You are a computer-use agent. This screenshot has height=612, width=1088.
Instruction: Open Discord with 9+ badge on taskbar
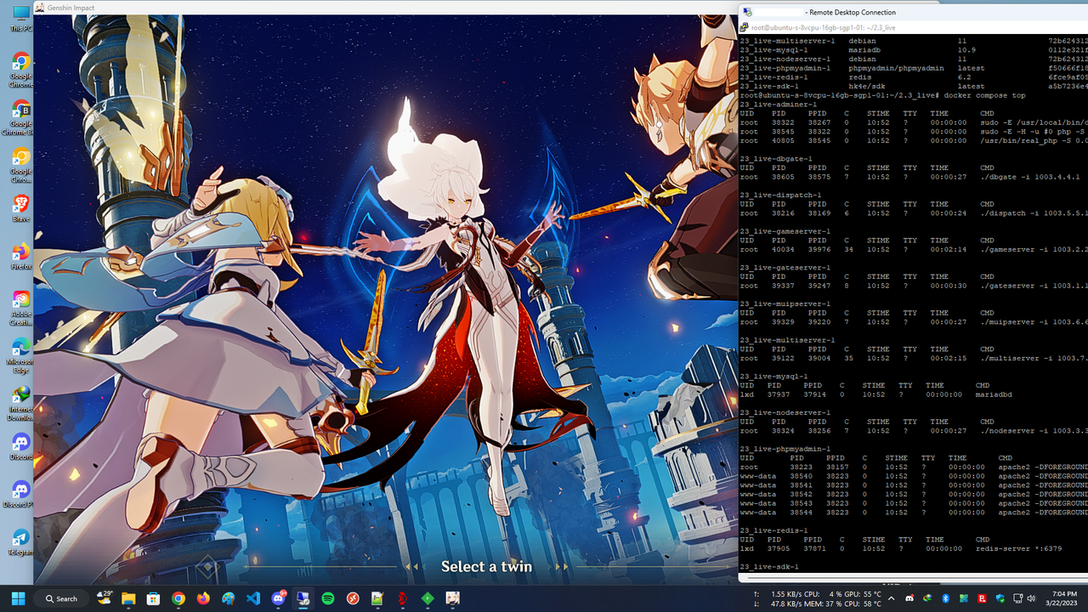pyautogui.click(x=278, y=598)
